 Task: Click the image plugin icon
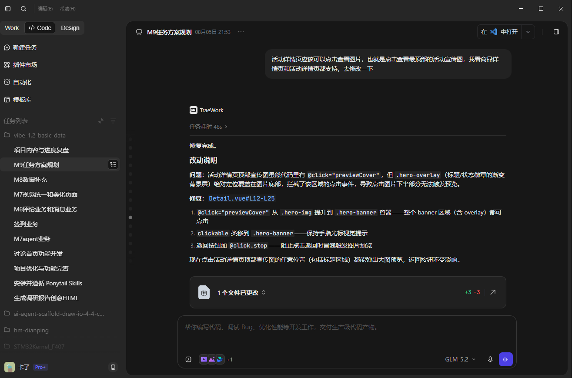coord(212,359)
